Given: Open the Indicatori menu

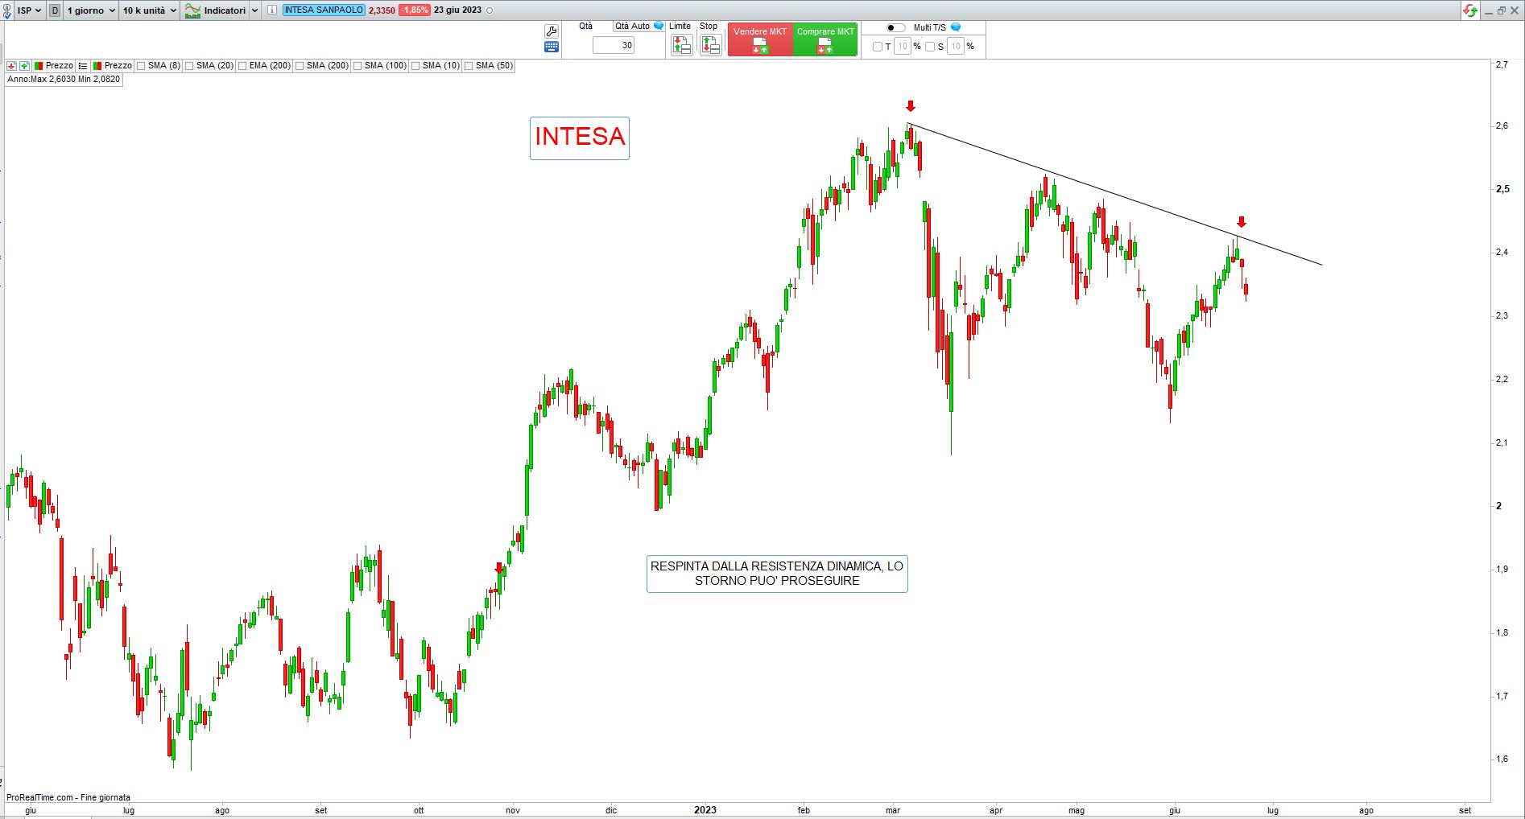Looking at the screenshot, I should click(x=221, y=10).
